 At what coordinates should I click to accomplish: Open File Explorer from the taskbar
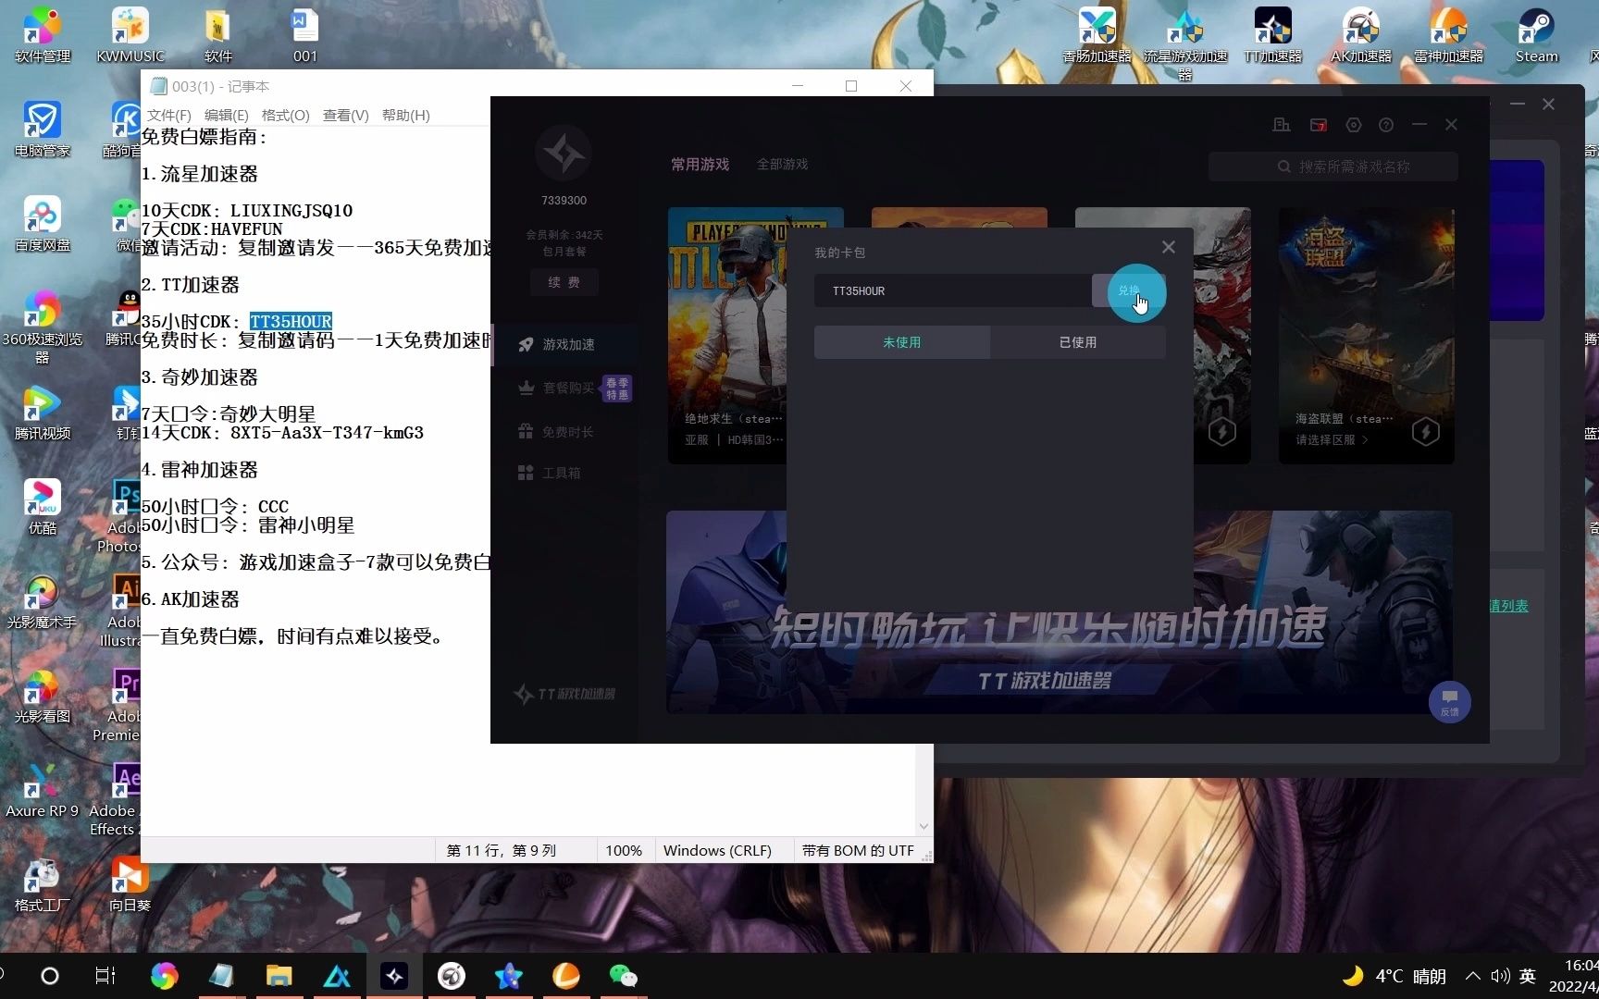(x=279, y=976)
